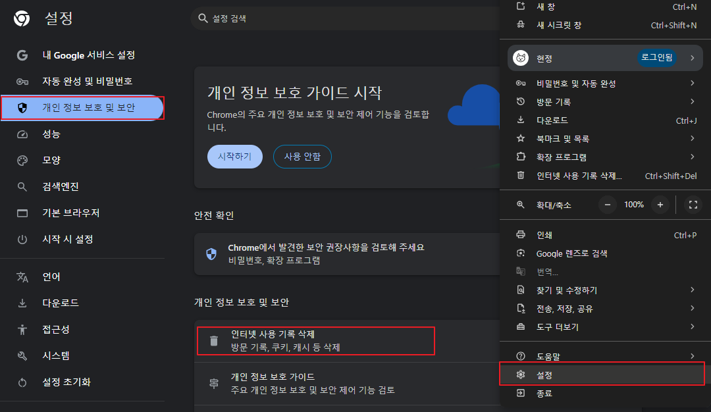Click the 인쇄 printer icon
711x412 pixels.
tap(519, 235)
